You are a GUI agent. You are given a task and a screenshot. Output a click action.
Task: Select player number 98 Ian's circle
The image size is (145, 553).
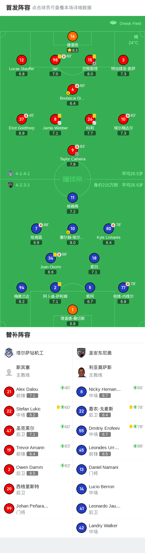point(55,60)
